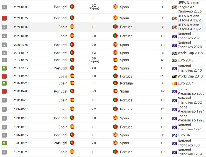
Task: Open the 3-3 World Cup 2018 match result
Action: [x=94, y=53]
